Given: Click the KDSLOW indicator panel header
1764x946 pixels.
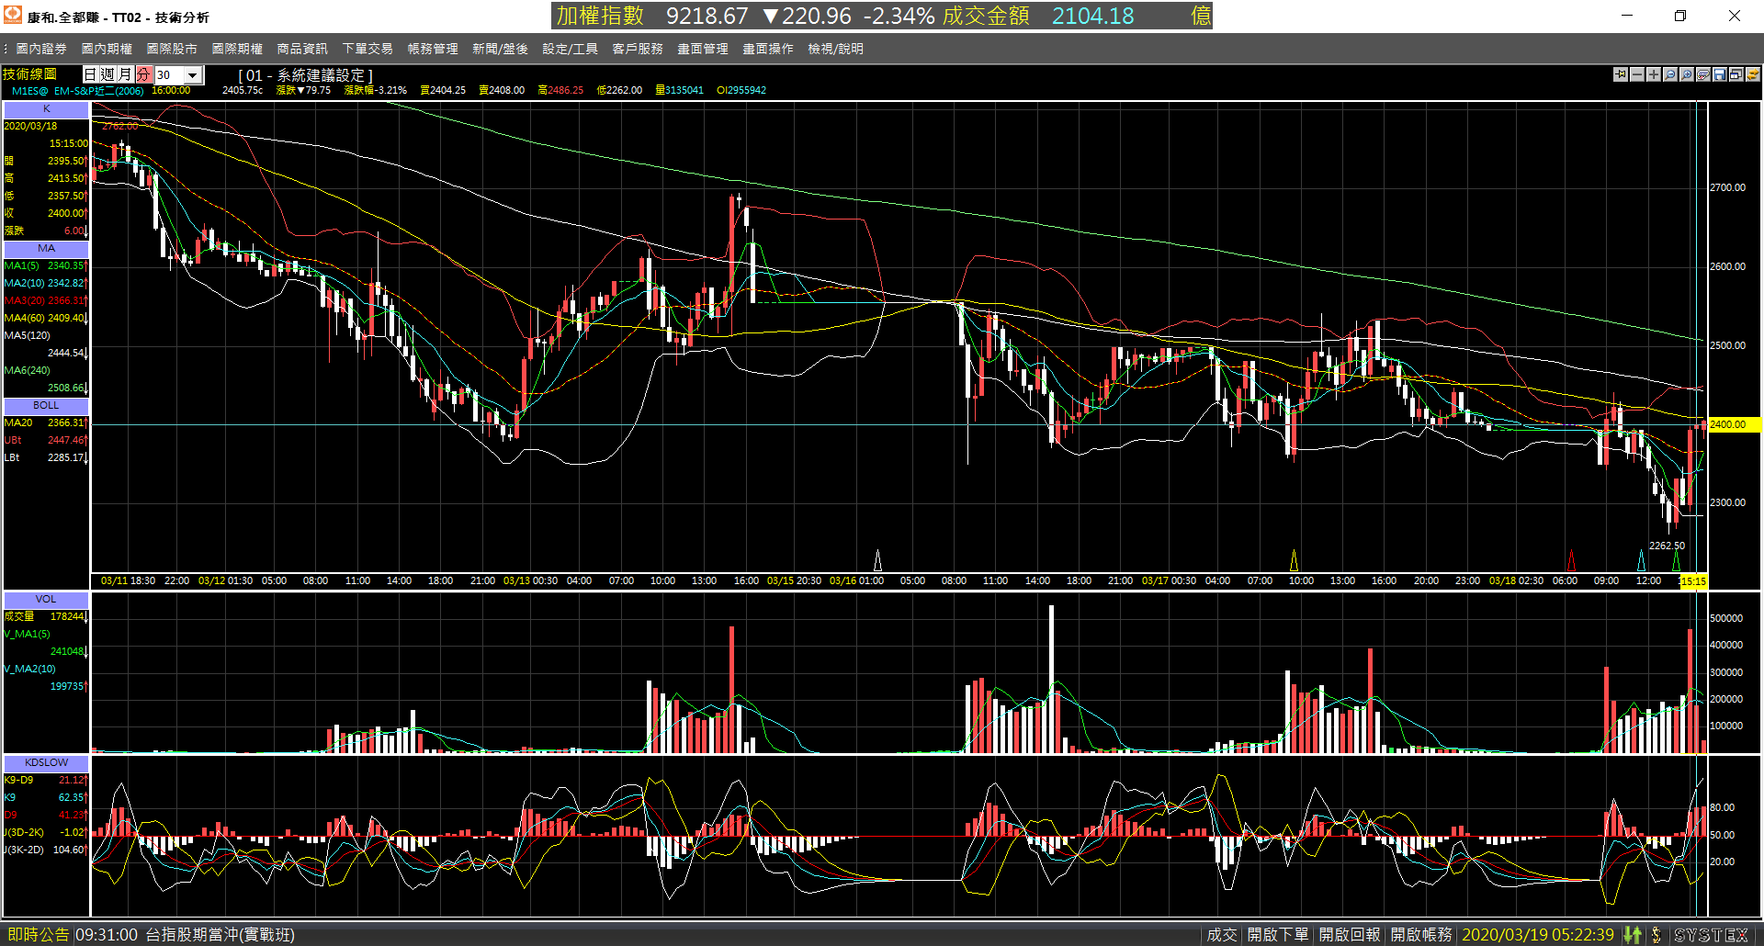Looking at the screenshot, I should click(x=46, y=762).
